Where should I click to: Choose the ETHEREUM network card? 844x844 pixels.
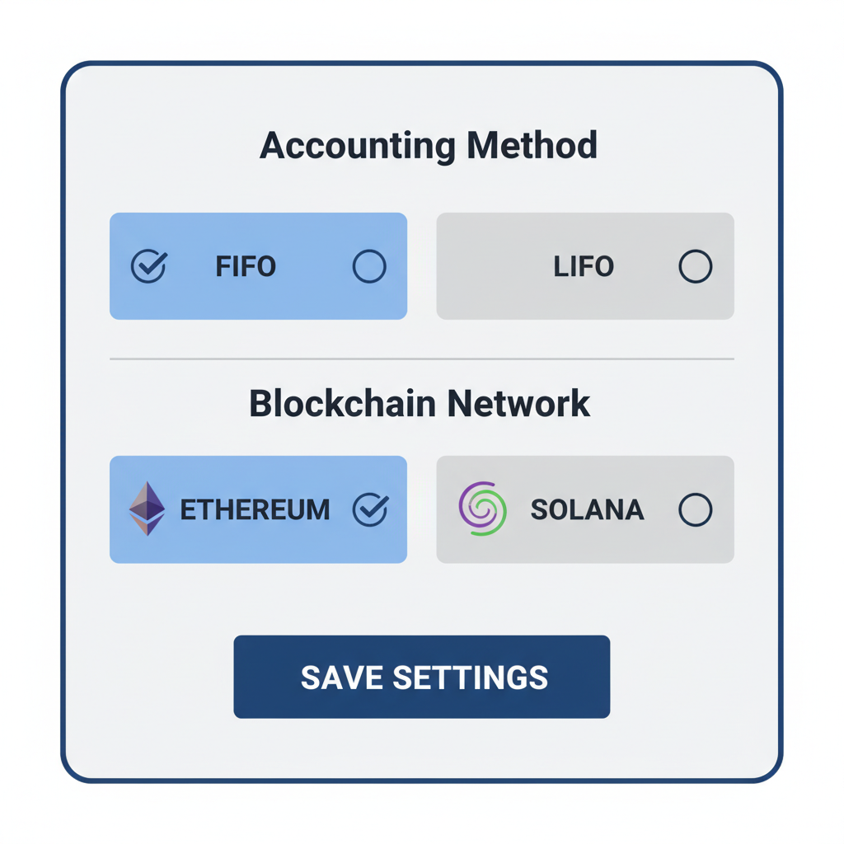[258, 509]
